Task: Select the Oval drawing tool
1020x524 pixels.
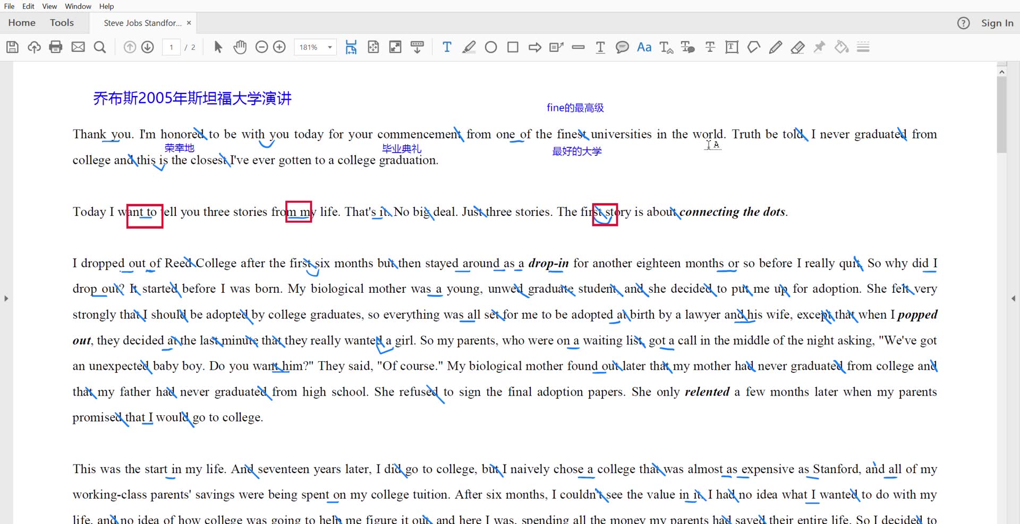Action: click(491, 47)
